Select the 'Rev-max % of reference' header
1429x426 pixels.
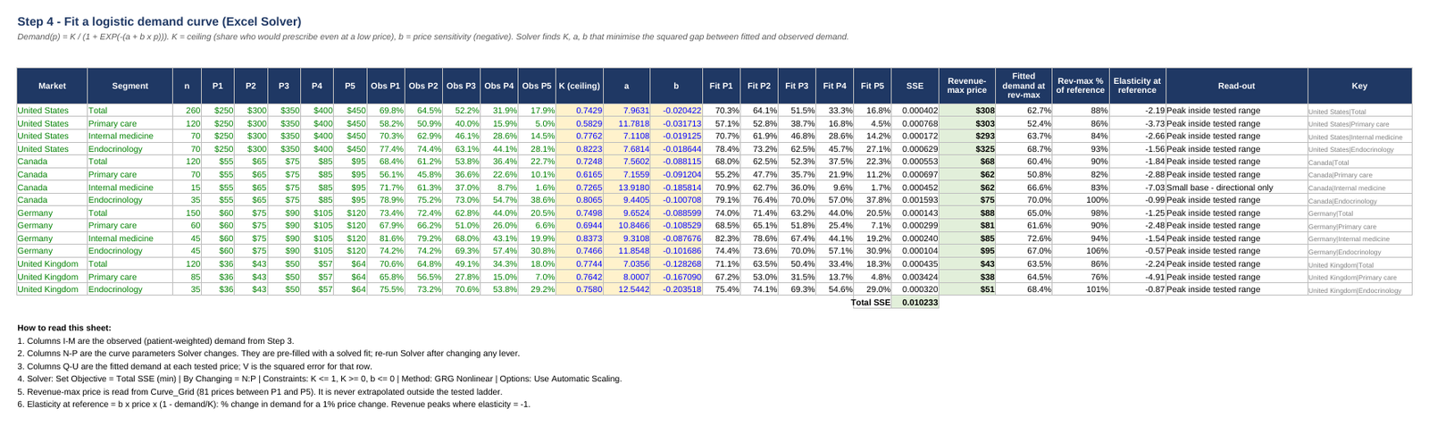pos(1081,86)
